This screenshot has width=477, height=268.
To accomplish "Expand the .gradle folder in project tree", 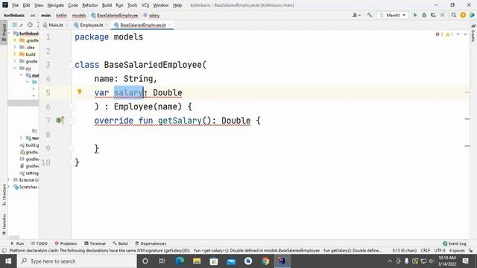I will point(15,40).
